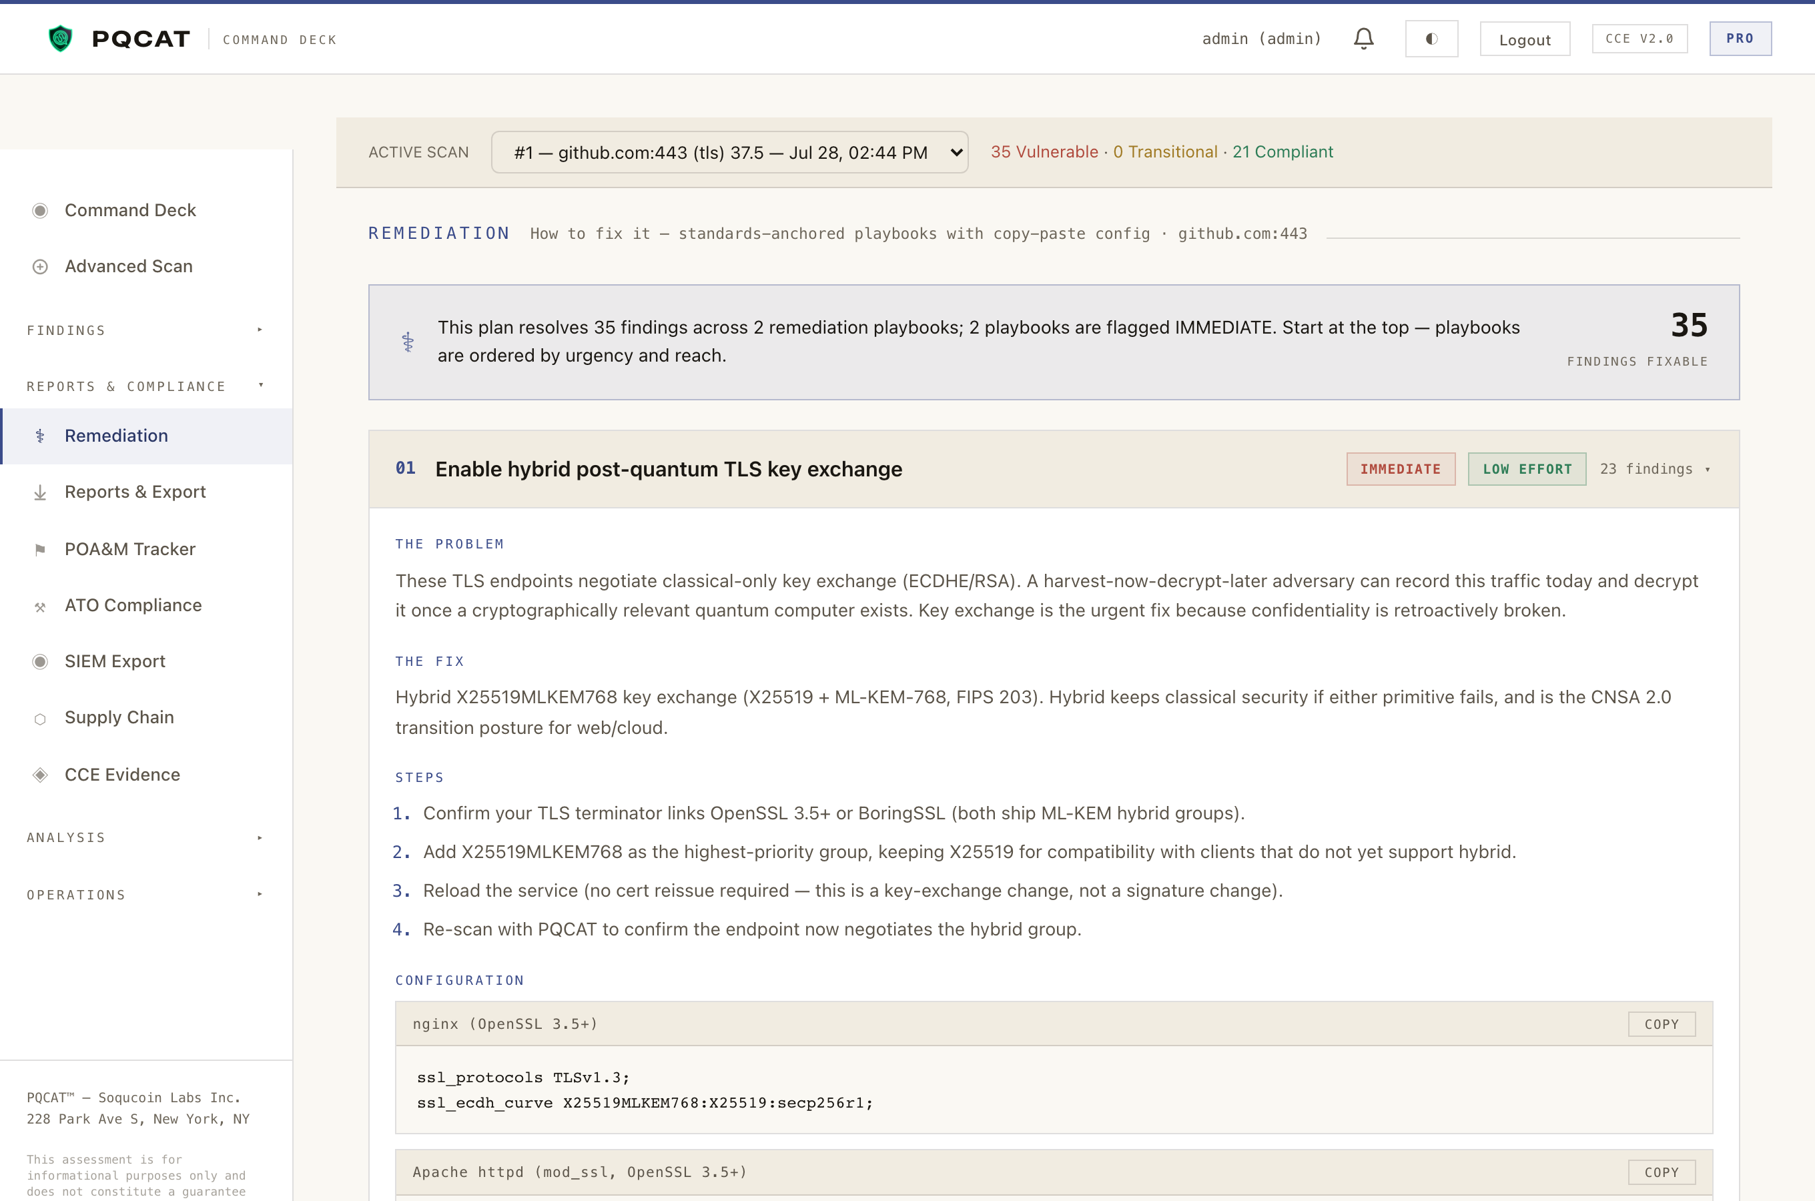The width and height of the screenshot is (1815, 1201).
Task: Copy the Apache httpd configuration snippet
Action: pyautogui.click(x=1661, y=1172)
